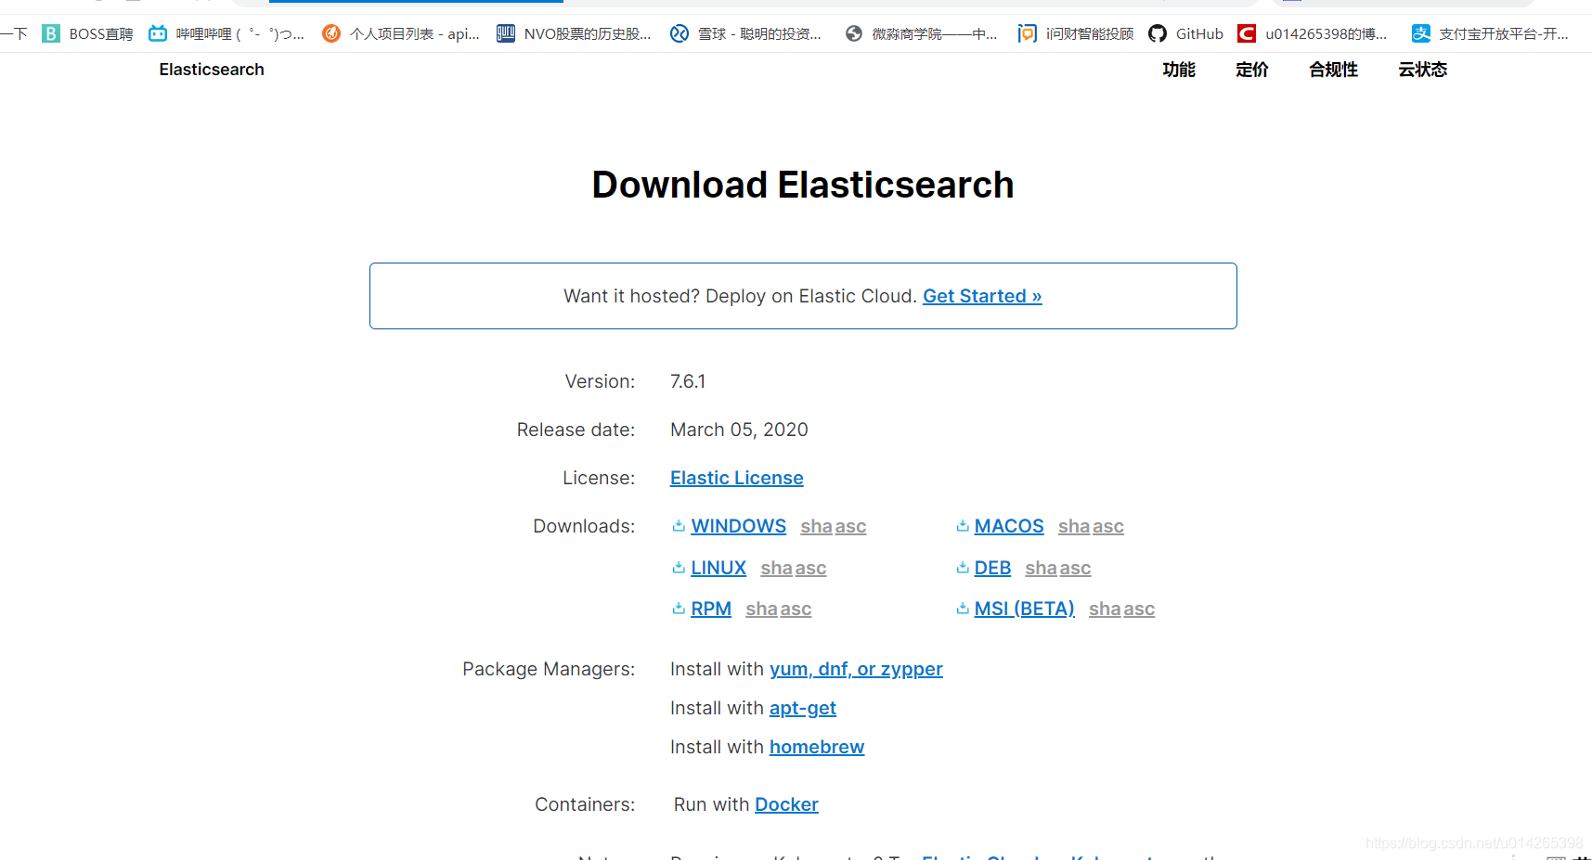Click the download icon beside DEB

click(963, 568)
